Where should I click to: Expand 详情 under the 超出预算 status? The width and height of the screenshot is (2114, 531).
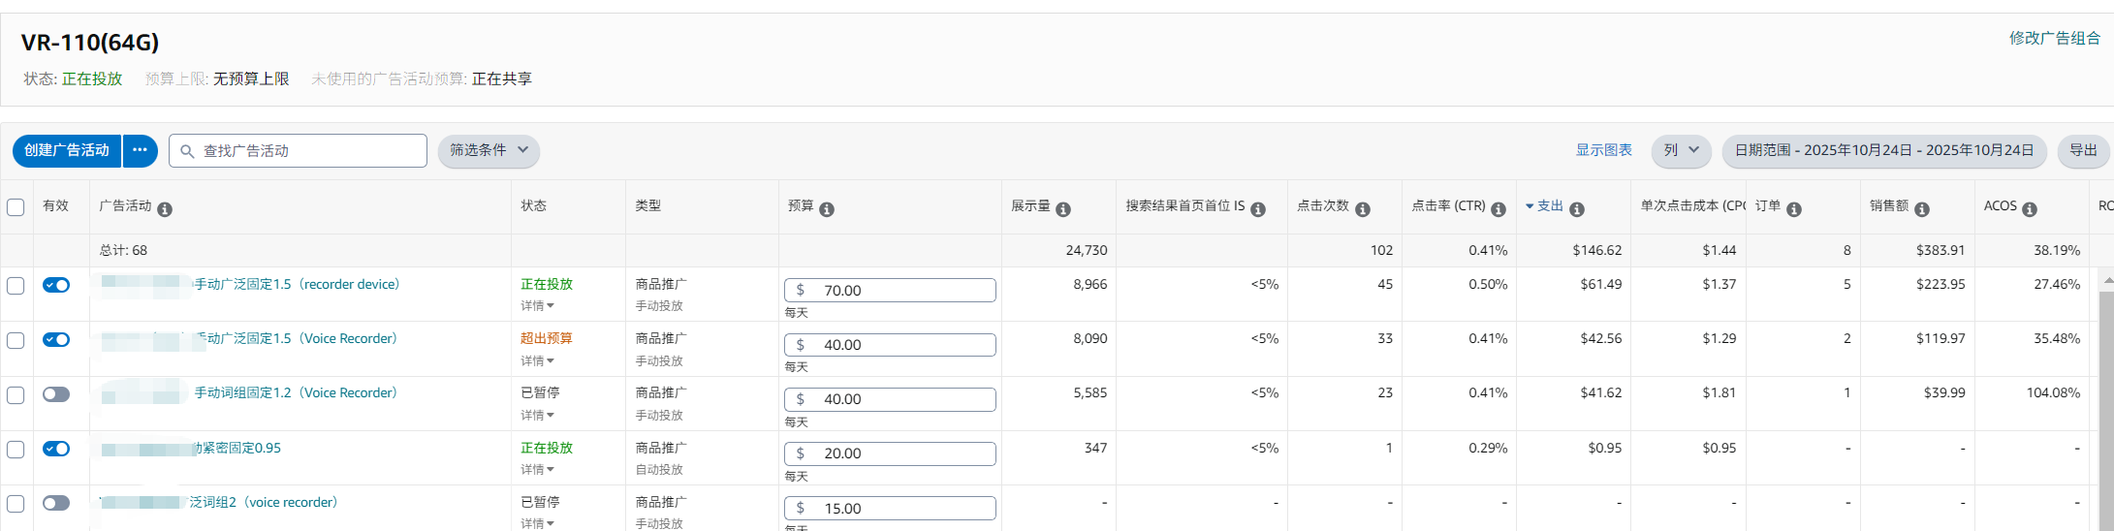coord(538,360)
